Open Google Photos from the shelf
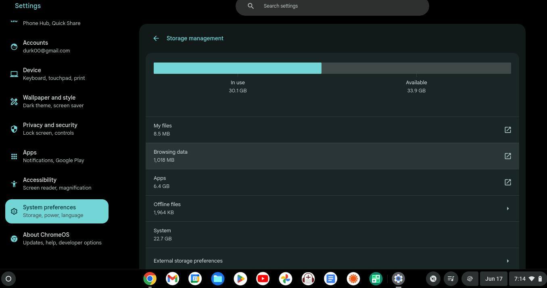Image resolution: width=547 pixels, height=288 pixels. 285,279
